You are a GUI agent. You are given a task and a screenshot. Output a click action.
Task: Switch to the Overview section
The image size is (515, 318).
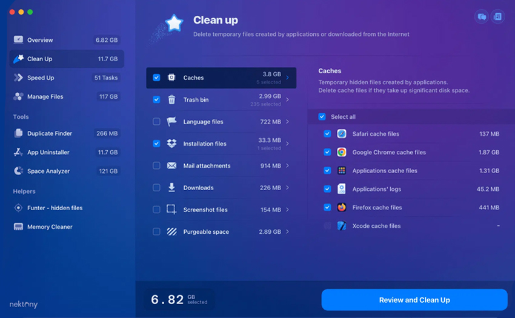(40, 40)
